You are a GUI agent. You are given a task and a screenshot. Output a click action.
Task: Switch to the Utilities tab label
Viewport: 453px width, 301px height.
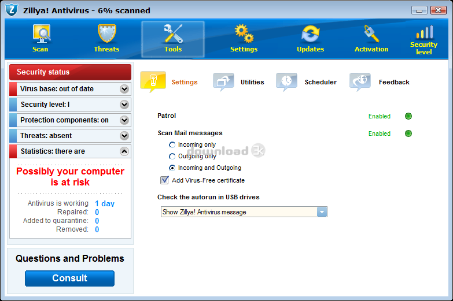click(252, 82)
